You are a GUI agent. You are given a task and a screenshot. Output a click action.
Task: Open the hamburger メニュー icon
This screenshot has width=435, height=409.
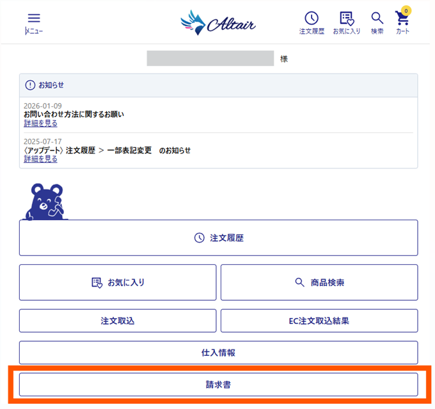34,19
